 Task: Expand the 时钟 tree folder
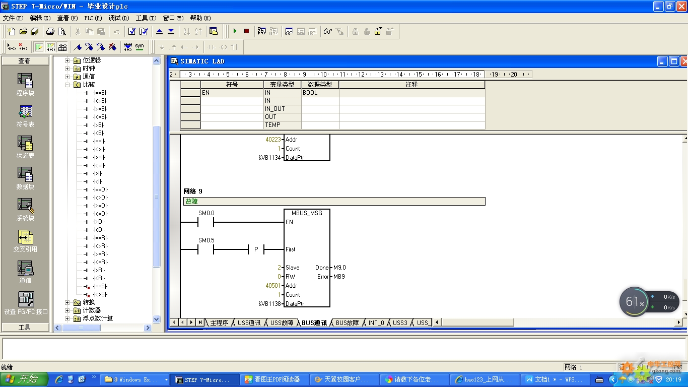(x=67, y=69)
